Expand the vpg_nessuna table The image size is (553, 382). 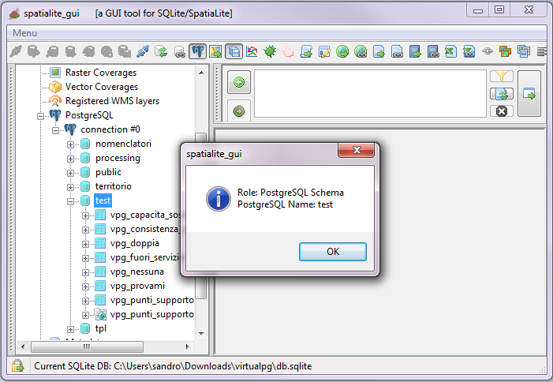(85, 272)
